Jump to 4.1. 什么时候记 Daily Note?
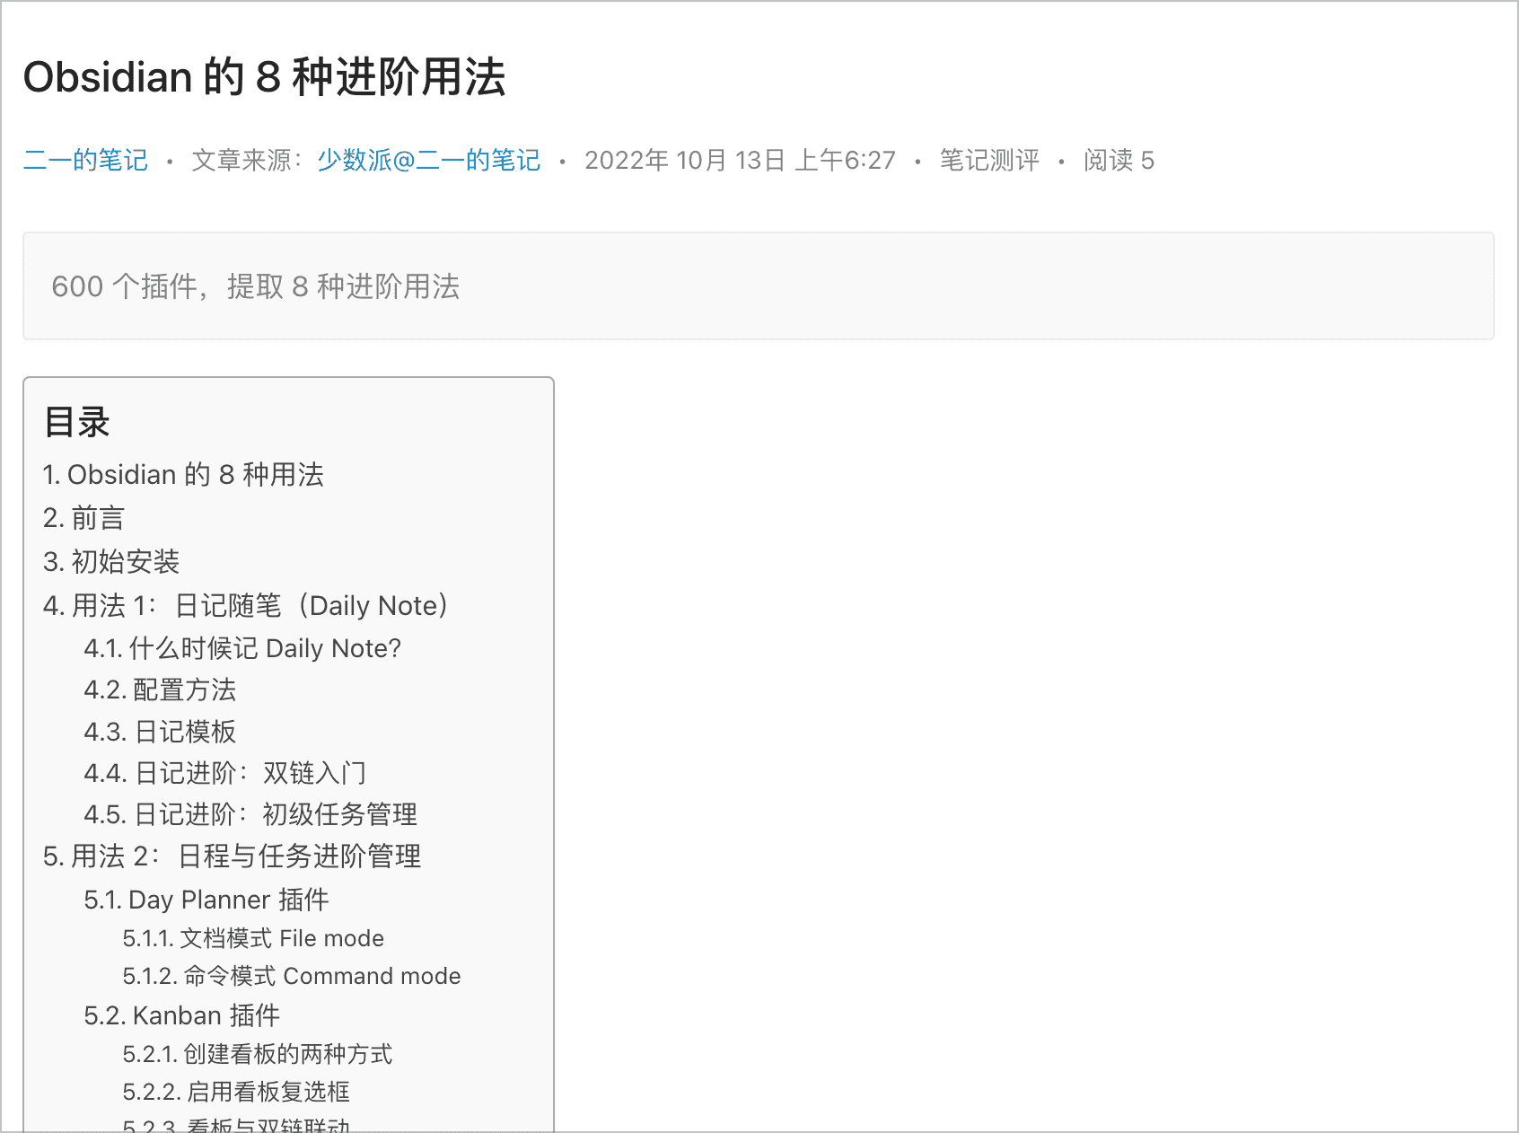 pos(242,648)
